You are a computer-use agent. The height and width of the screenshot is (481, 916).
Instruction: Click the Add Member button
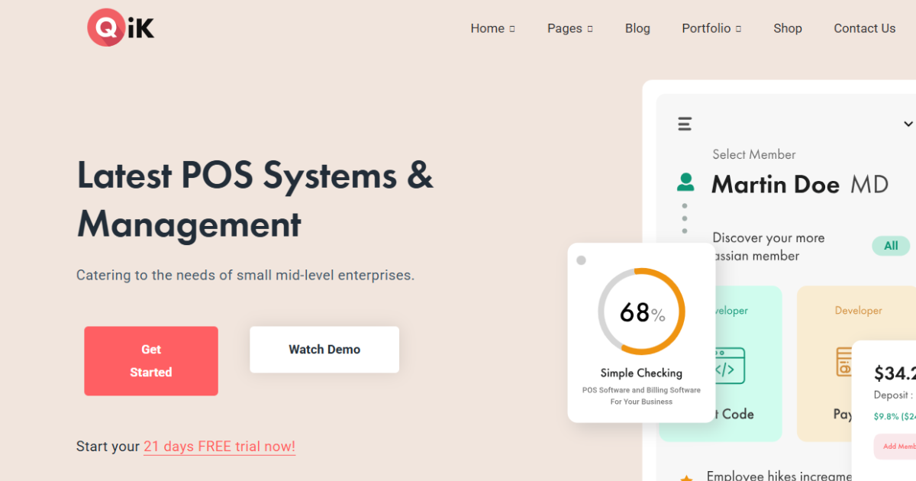pyautogui.click(x=895, y=447)
